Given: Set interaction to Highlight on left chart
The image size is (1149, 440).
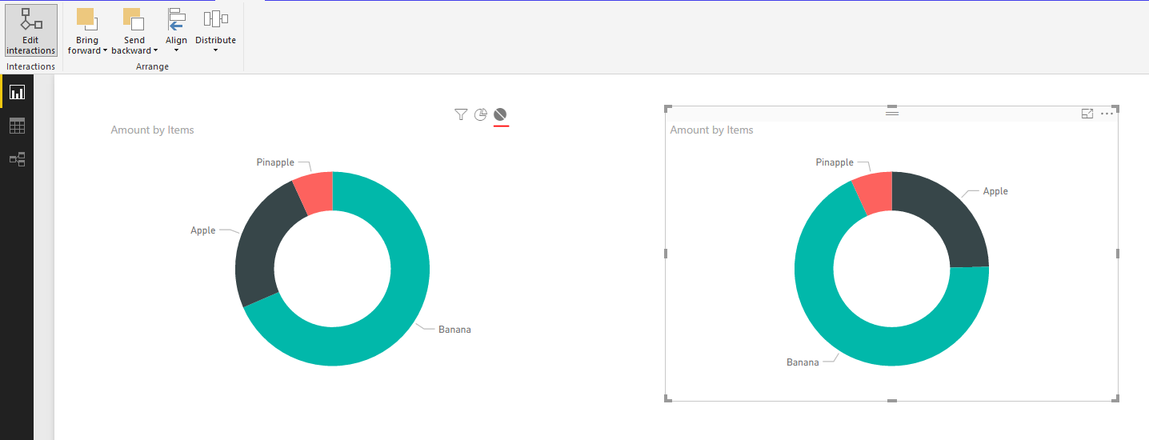Looking at the screenshot, I should click(x=481, y=114).
